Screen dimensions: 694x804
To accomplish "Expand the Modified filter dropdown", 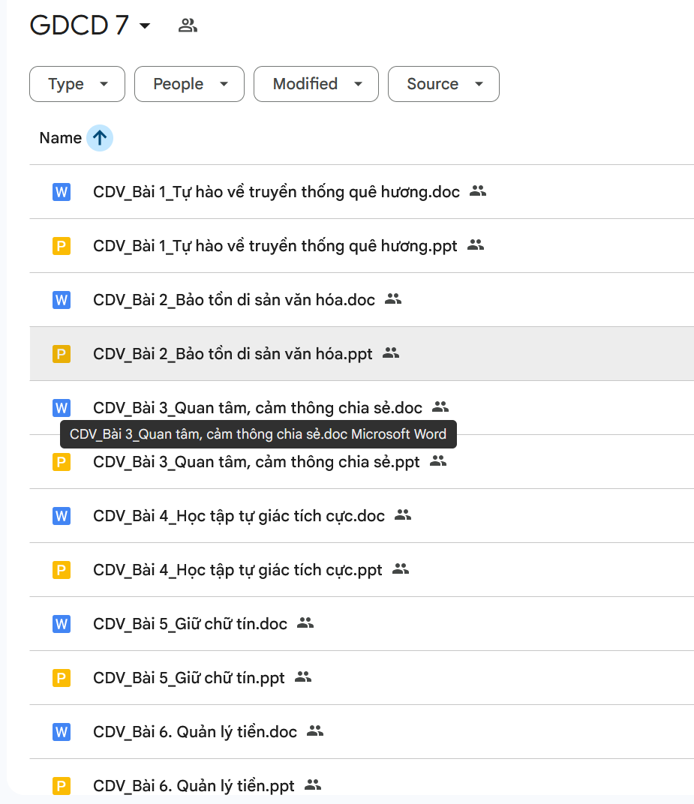I will (316, 84).
